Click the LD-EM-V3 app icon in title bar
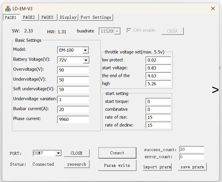Viewport: 222px width, 182px height. 8,8
